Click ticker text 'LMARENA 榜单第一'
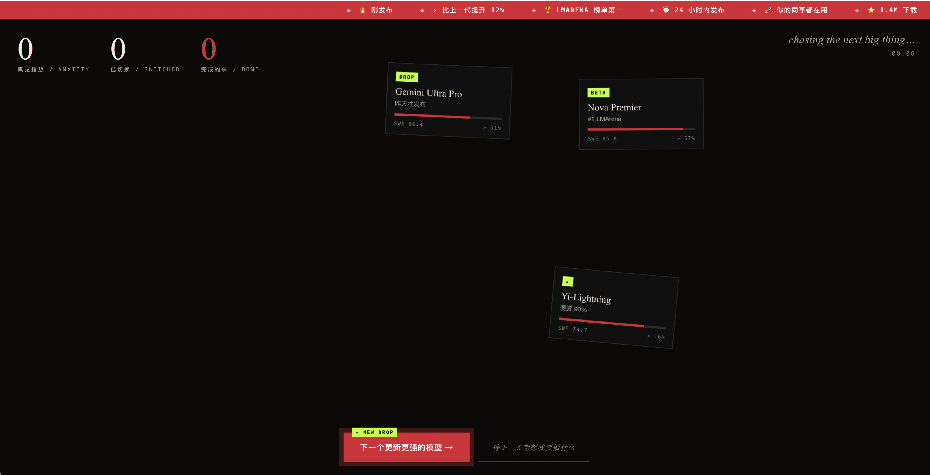Screen dimensions: 930x475 coord(589,10)
